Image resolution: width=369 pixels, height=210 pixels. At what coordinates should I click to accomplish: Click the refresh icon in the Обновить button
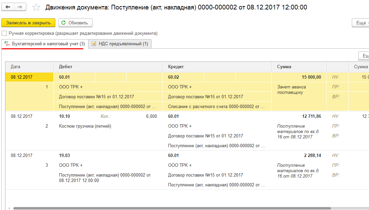click(63, 23)
